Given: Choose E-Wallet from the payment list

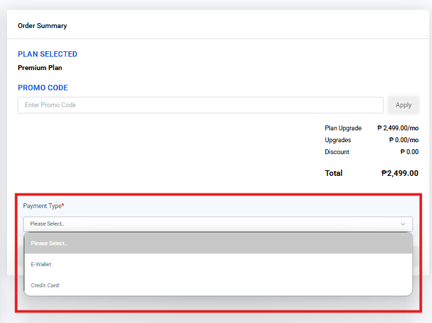Looking at the screenshot, I should coord(41,264).
